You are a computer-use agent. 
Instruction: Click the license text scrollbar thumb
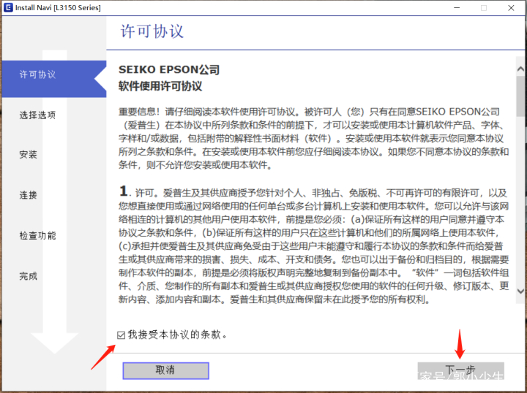tap(520, 96)
